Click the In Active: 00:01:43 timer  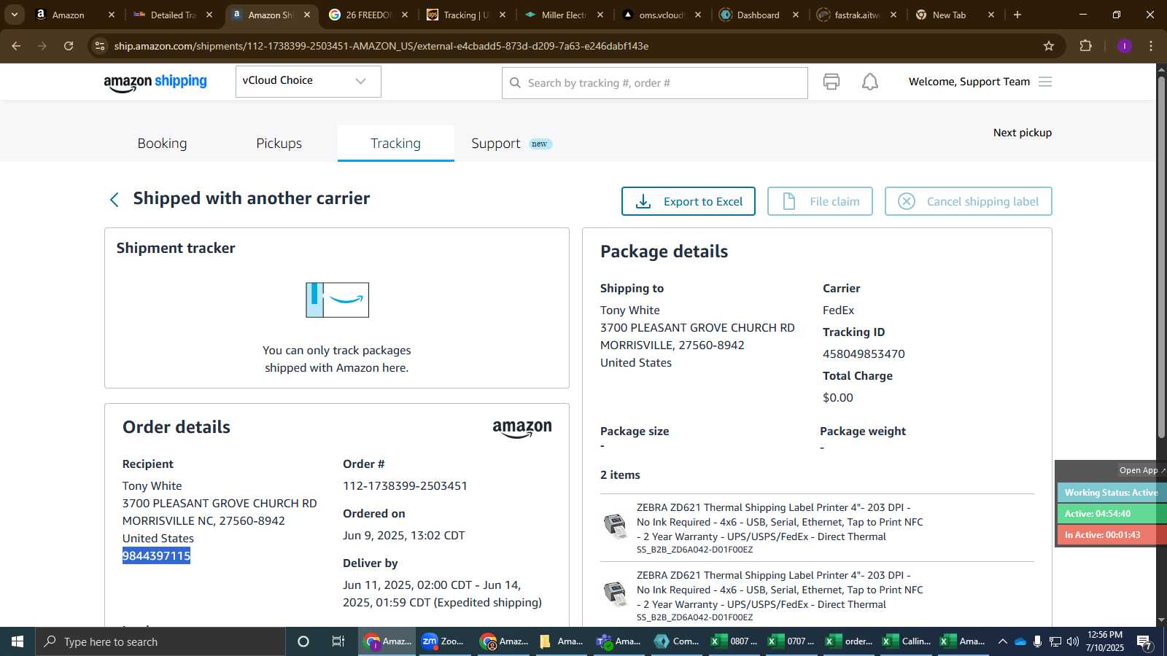click(1111, 535)
